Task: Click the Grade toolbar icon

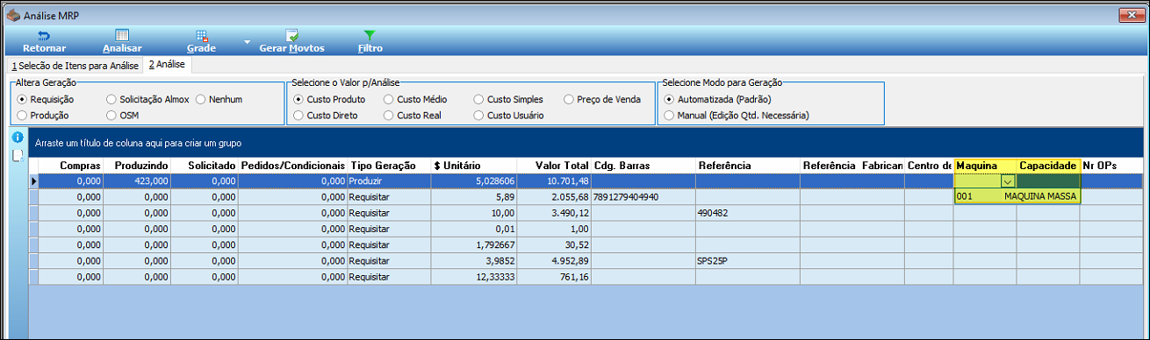Action: [202, 36]
